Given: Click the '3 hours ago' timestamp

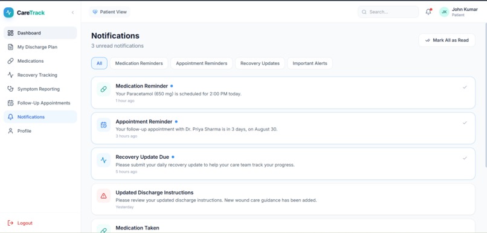Looking at the screenshot, I should pos(126,136).
